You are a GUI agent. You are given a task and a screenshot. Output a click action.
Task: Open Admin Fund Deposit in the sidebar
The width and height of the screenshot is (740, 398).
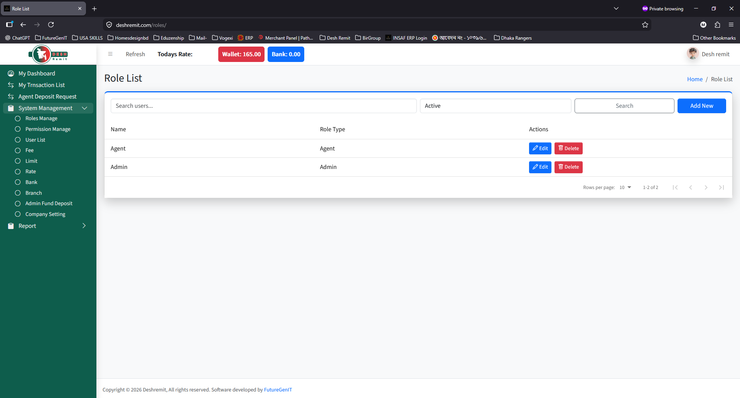pyautogui.click(x=49, y=204)
